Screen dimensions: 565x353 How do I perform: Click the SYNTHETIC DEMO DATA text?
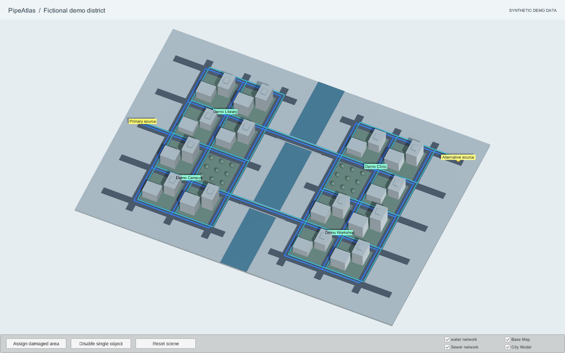(533, 11)
